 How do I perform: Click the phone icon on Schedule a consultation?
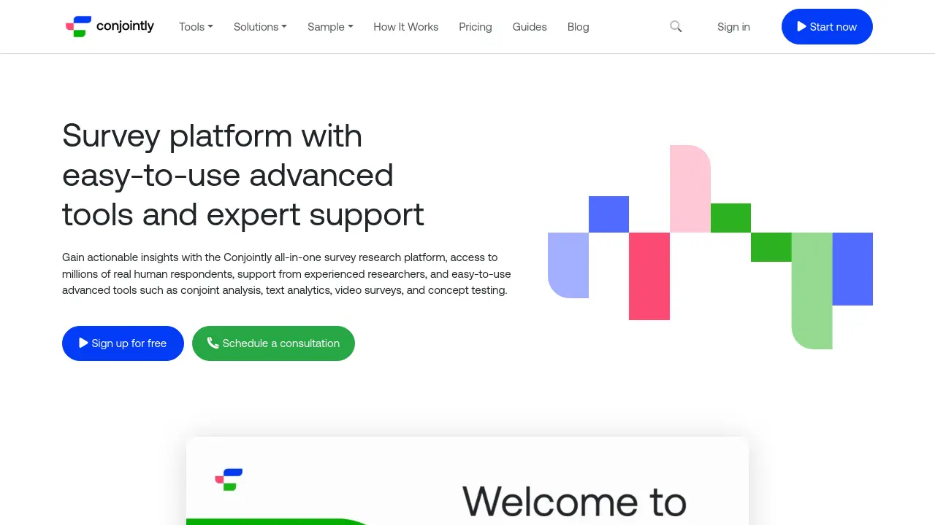pyautogui.click(x=213, y=343)
